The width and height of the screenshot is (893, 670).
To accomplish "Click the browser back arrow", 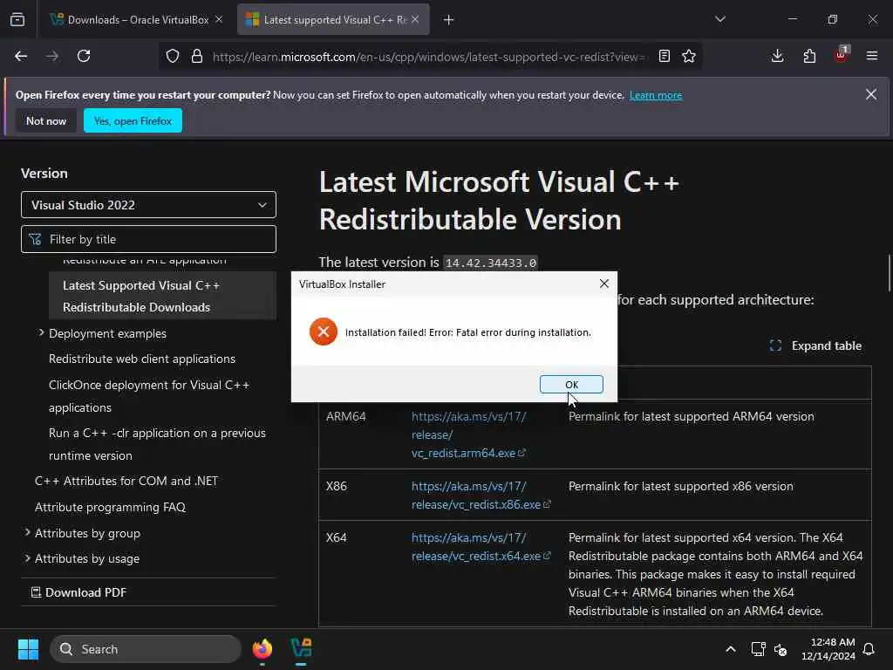I will coord(21,56).
